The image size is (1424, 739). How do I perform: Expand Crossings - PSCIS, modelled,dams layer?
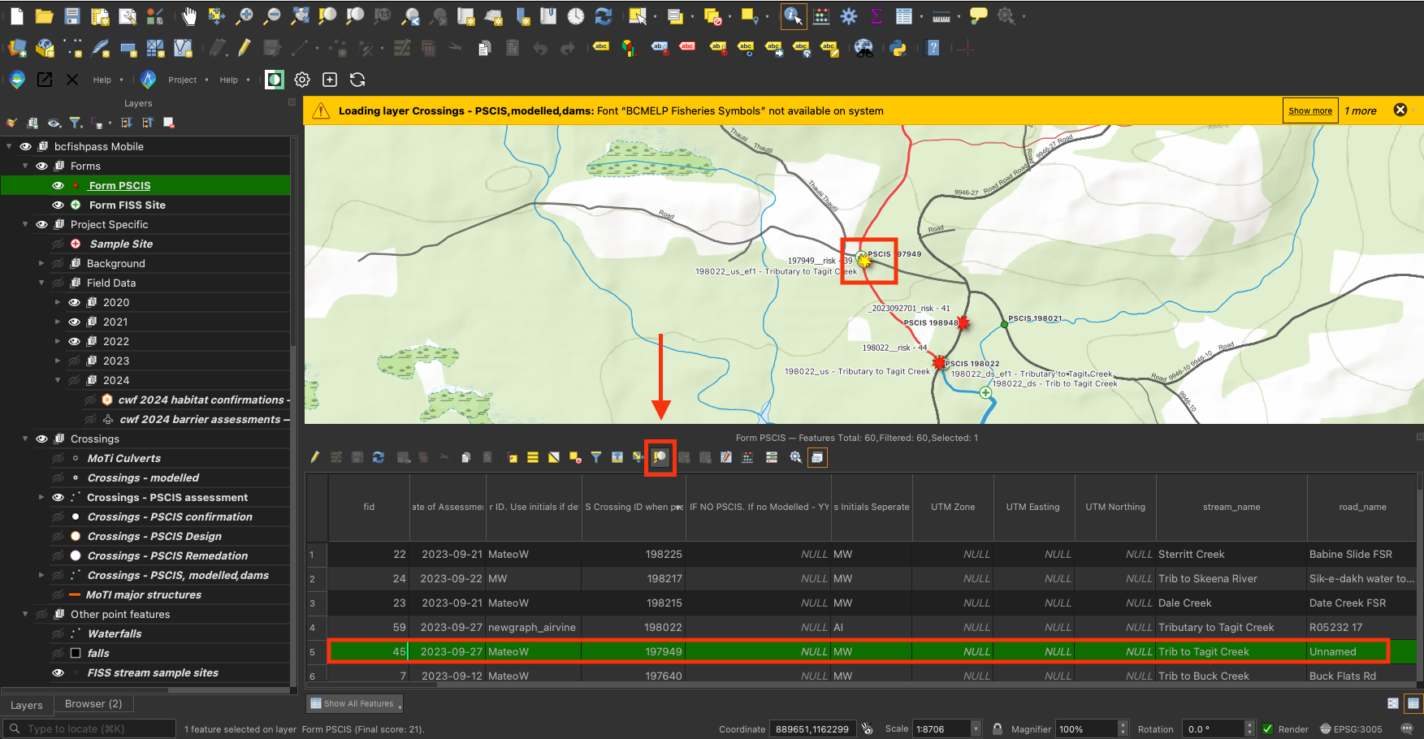click(41, 575)
